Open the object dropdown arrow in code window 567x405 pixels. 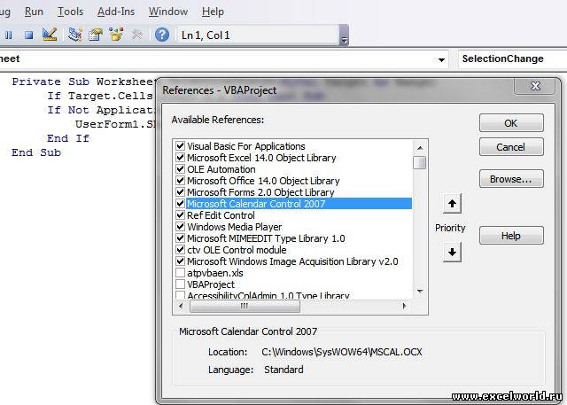(441, 59)
